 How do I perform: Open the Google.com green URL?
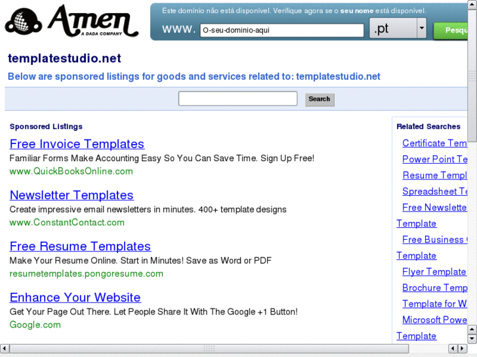pos(35,325)
